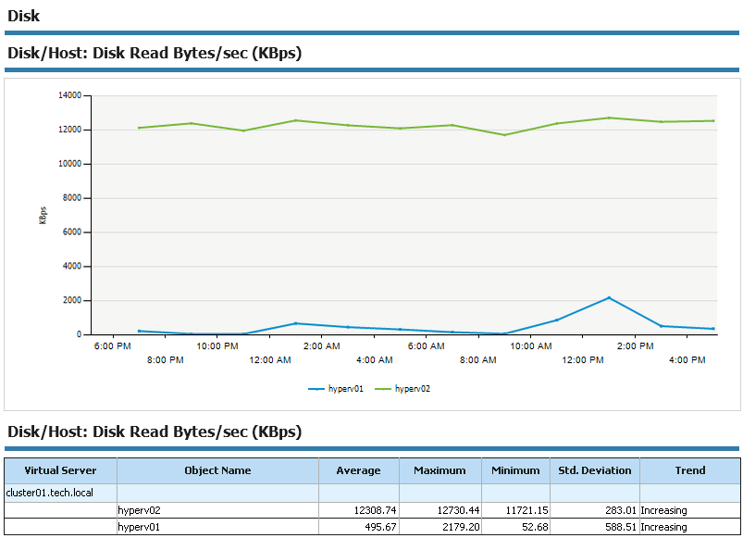Click the 12:00 PM x-axis label

point(583,360)
